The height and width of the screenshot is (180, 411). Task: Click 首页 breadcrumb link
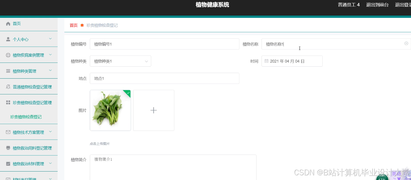(x=74, y=25)
